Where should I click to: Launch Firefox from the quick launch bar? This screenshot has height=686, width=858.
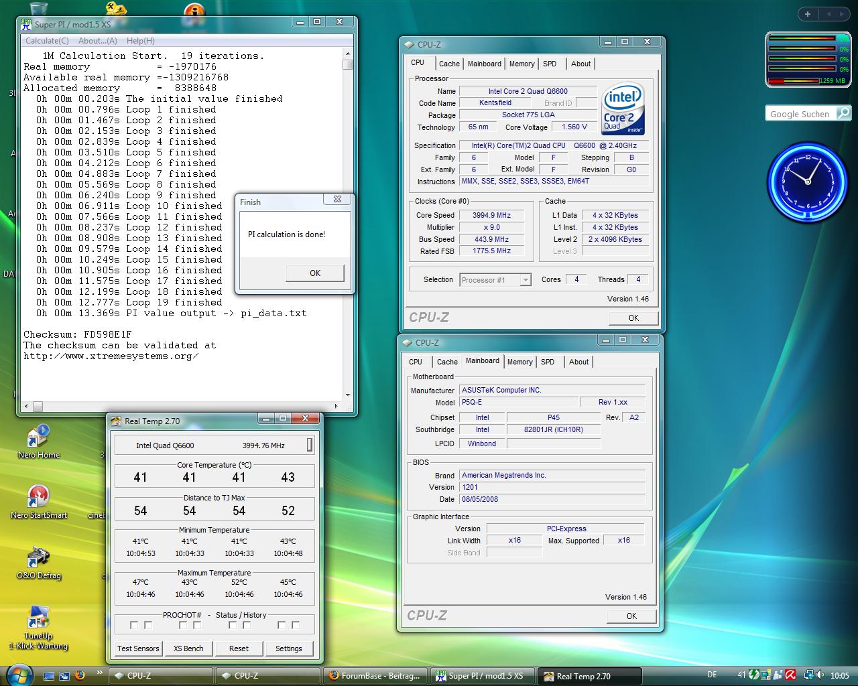(80, 675)
